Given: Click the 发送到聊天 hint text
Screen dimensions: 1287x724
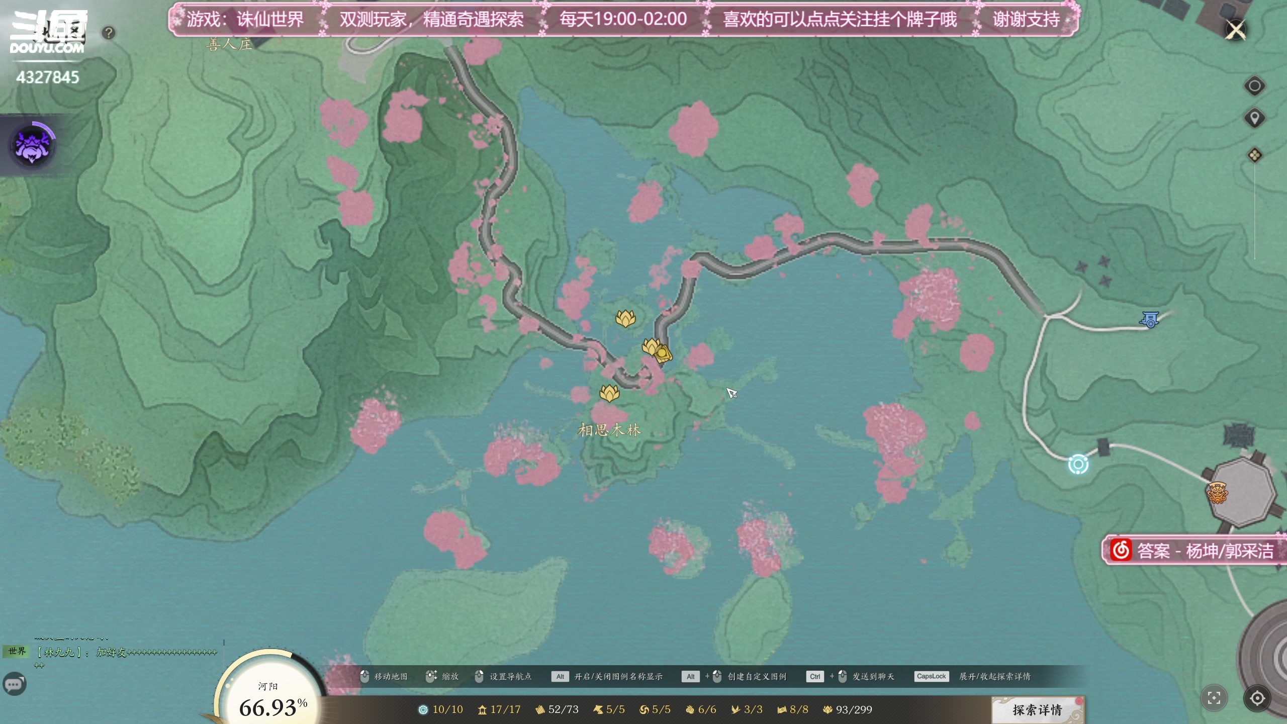Looking at the screenshot, I should (x=873, y=676).
